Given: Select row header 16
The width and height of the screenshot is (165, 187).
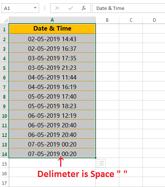Looking at the screenshot, I should pos(4,172).
